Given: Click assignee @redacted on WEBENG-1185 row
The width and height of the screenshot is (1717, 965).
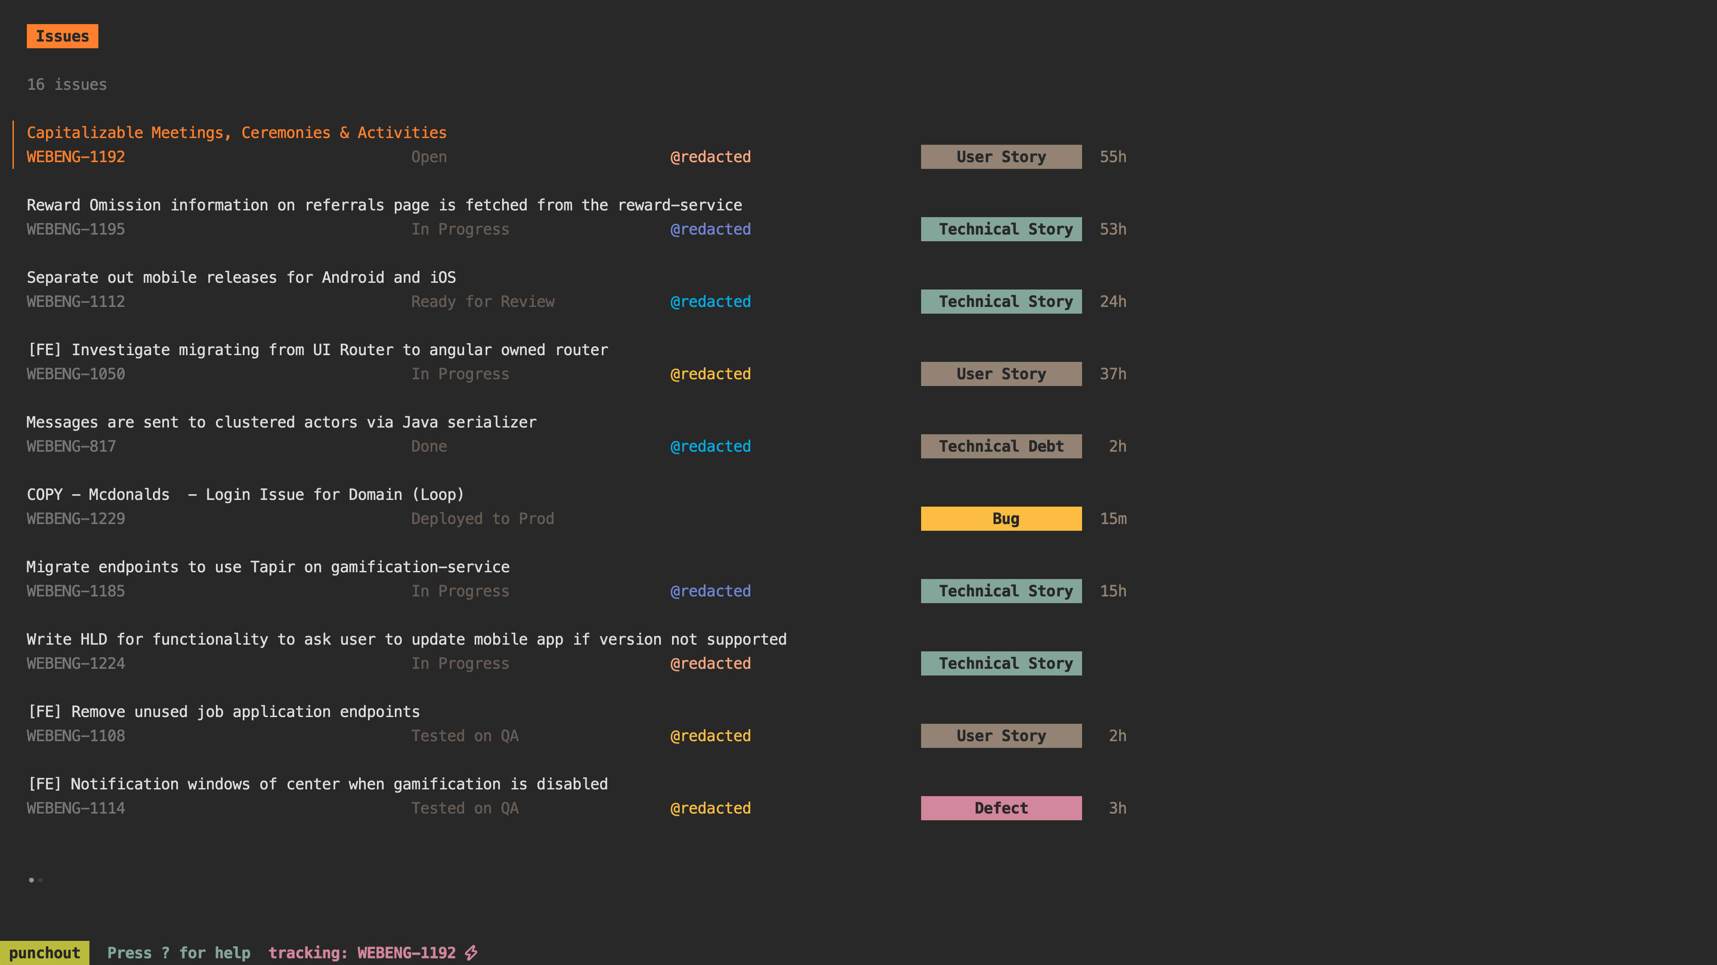Looking at the screenshot, I should point(710,591).
